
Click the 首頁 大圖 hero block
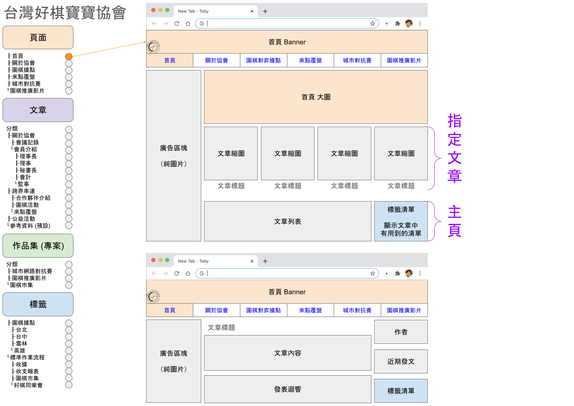(316, 97)
